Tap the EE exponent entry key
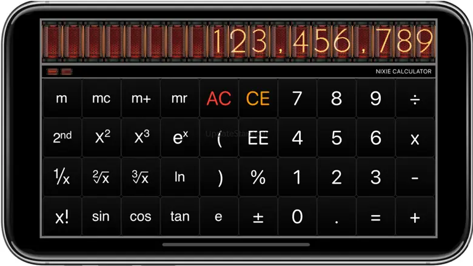This screenshot has width=473, height=266. tap(258, 138)
